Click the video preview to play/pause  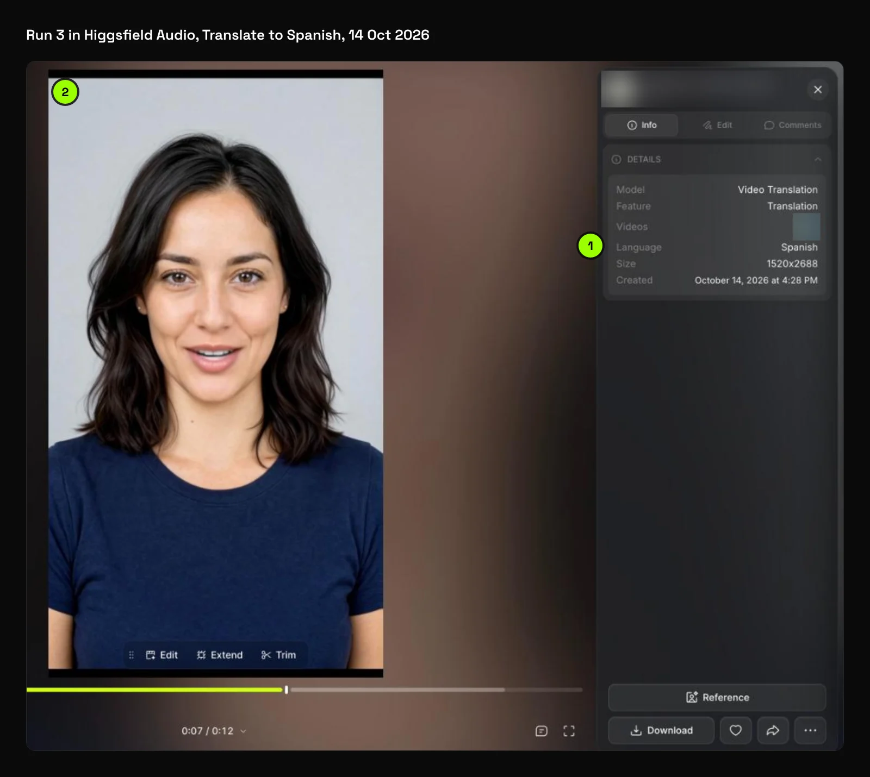(x=215, y=373)
